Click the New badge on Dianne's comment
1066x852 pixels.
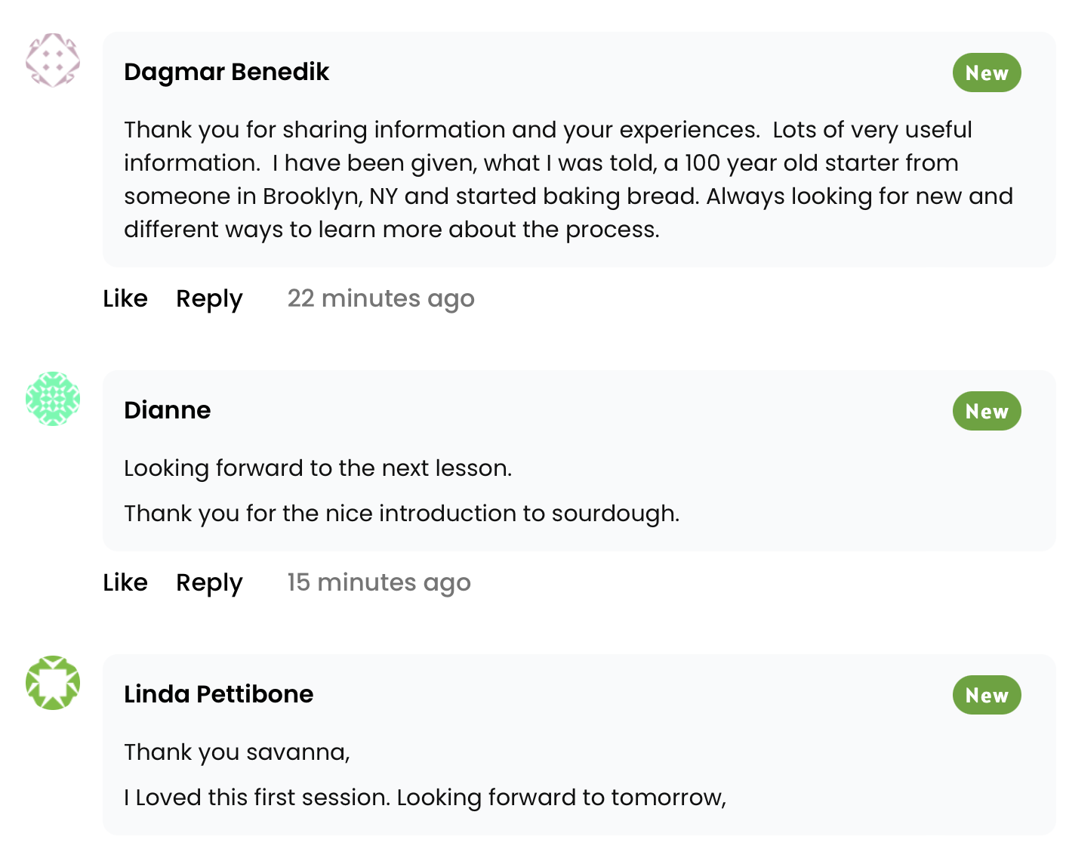(986, 412)
